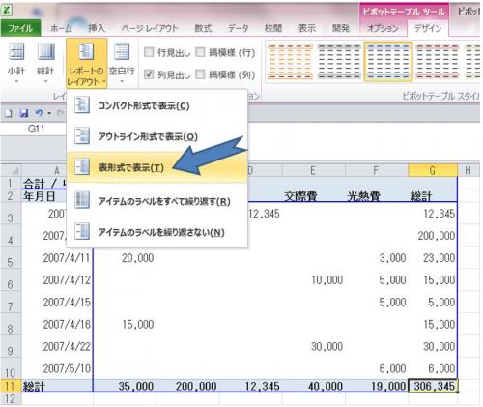Open the undo history dropdown arrow

pyautogui.click(x=49, y=113)
